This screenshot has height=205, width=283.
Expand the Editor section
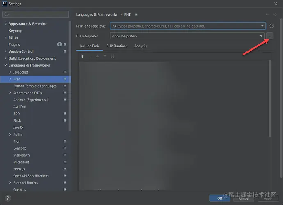(x=5, y=38)
